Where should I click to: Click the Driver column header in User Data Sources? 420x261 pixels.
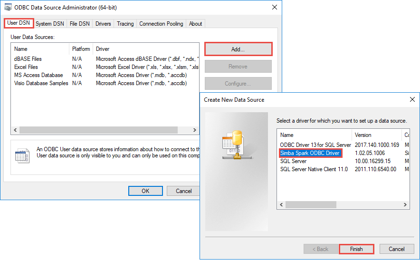[146, 49]
